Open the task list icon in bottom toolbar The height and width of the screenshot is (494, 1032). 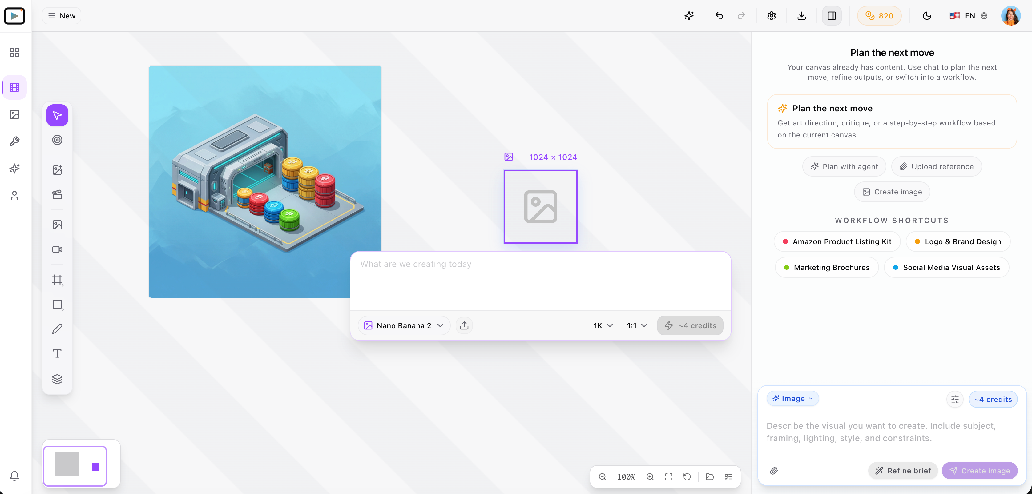(x=728, y=476)
